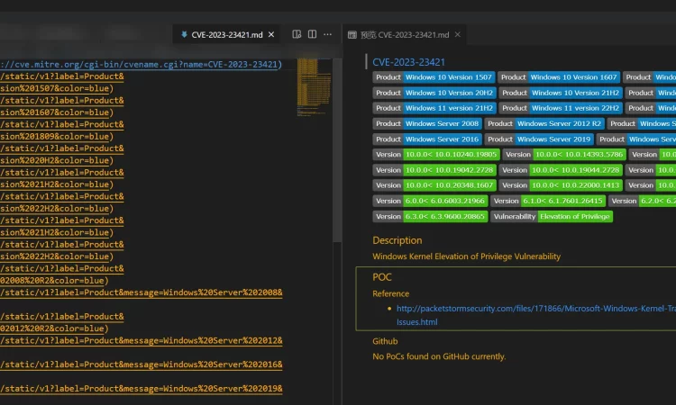The image size is (676, 405).
Task: Click the Windows 11 version 21H2 badge
Action: click(x=434, y=108)
